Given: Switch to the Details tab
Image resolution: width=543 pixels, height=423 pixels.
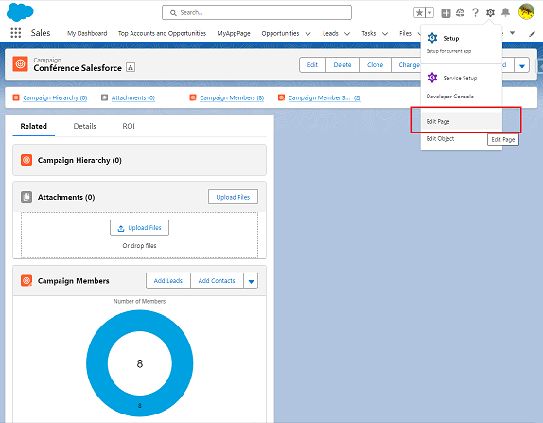Looking at the screenshot, I should 84,126.
